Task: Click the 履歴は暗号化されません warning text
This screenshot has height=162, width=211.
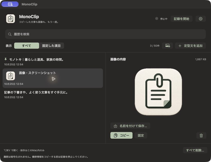Action: 46,157
